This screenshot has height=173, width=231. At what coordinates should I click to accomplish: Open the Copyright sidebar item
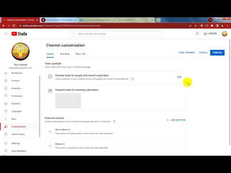click(x=16, y=111)
